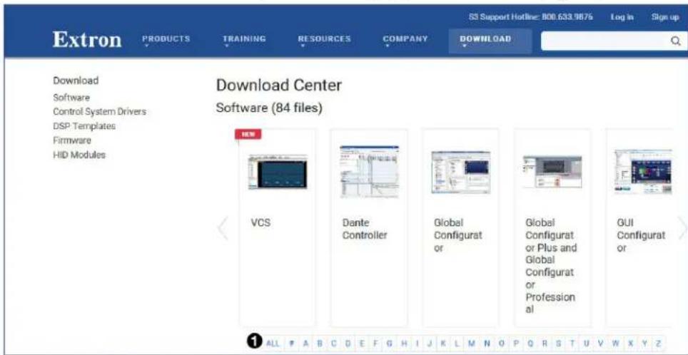
Task: Go to previous software carousel arrow
Action: coord(223,228)
